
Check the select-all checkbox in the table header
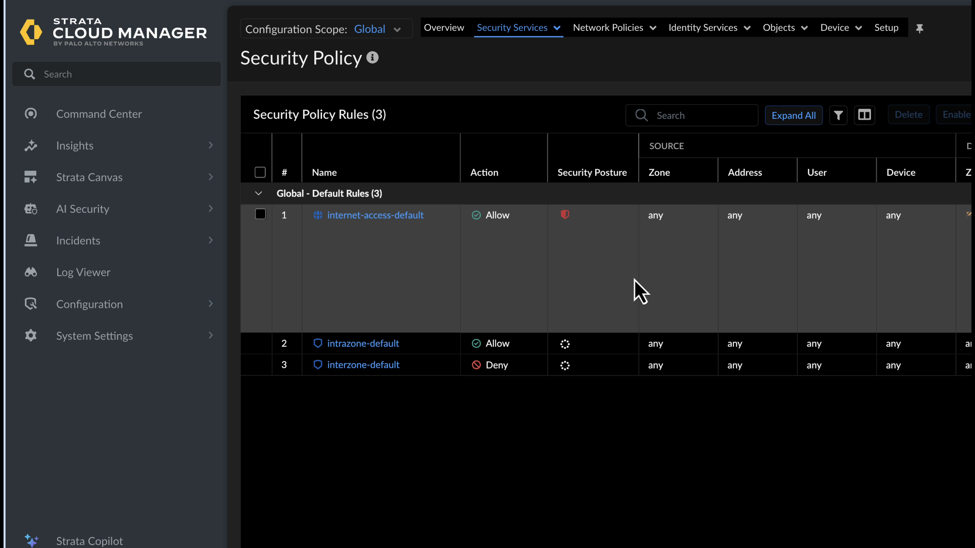click(260, 172)
